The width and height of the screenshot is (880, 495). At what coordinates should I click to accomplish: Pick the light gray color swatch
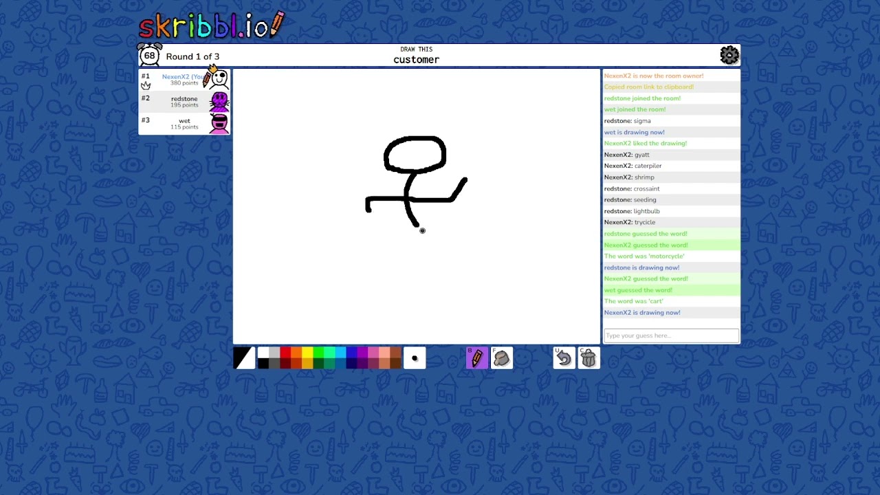pos(274,353)
